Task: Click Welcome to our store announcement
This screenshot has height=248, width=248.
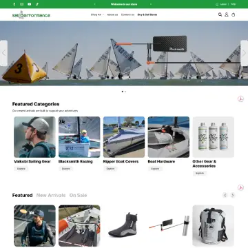Action: [124, 4]
